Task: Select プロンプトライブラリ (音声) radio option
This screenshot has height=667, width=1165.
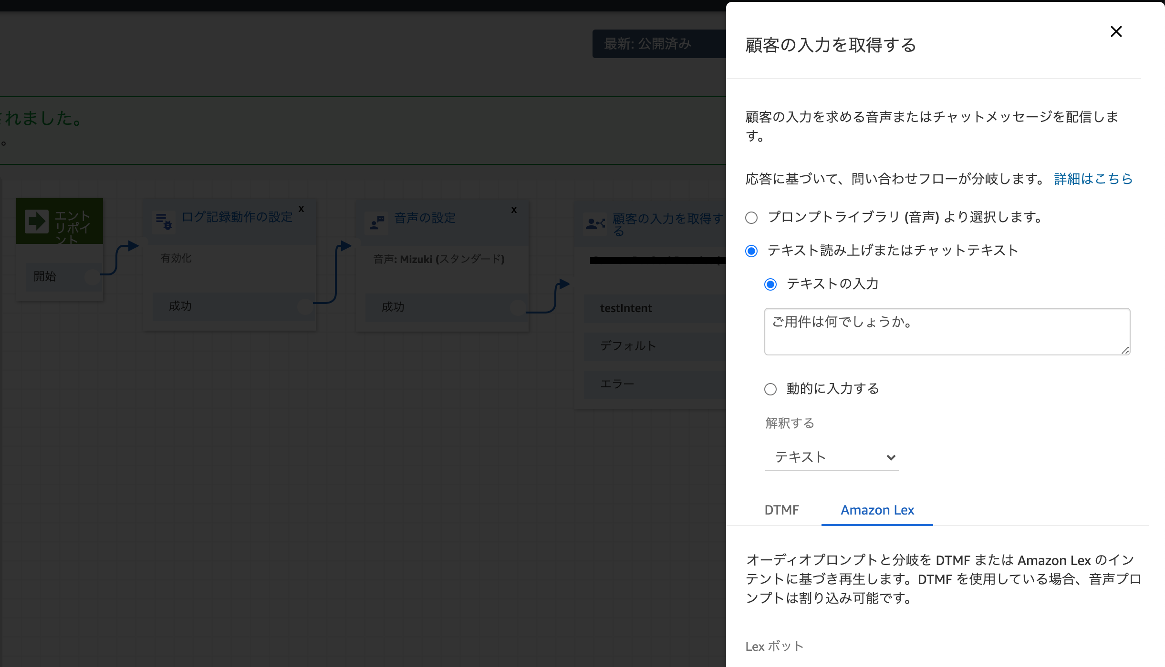Action: [x=751, y=218]
